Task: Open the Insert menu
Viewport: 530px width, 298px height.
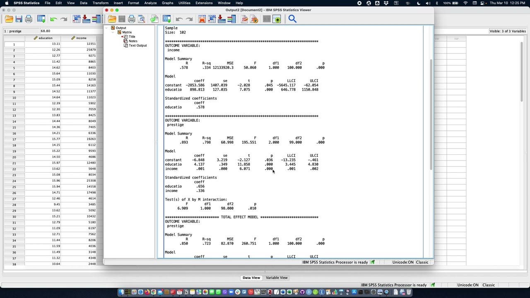Action: point(118,3)
